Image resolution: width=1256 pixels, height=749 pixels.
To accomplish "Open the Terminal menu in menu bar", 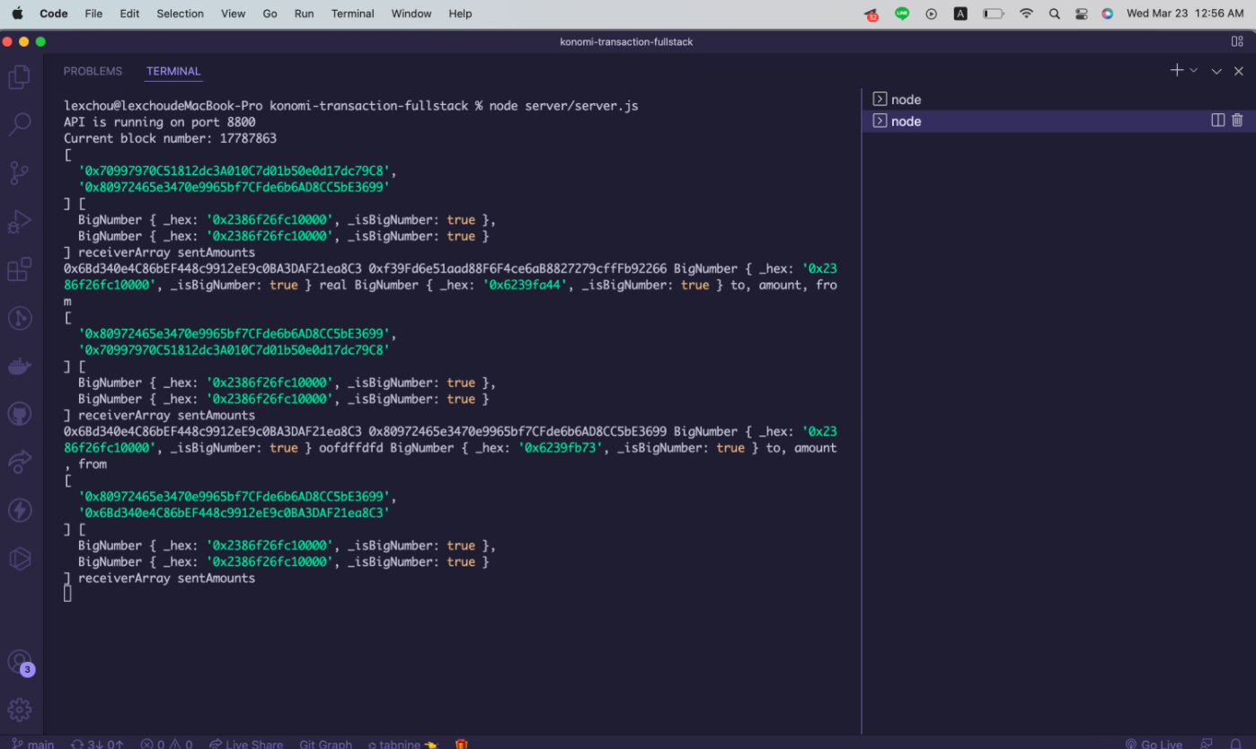I will (352, 13).
